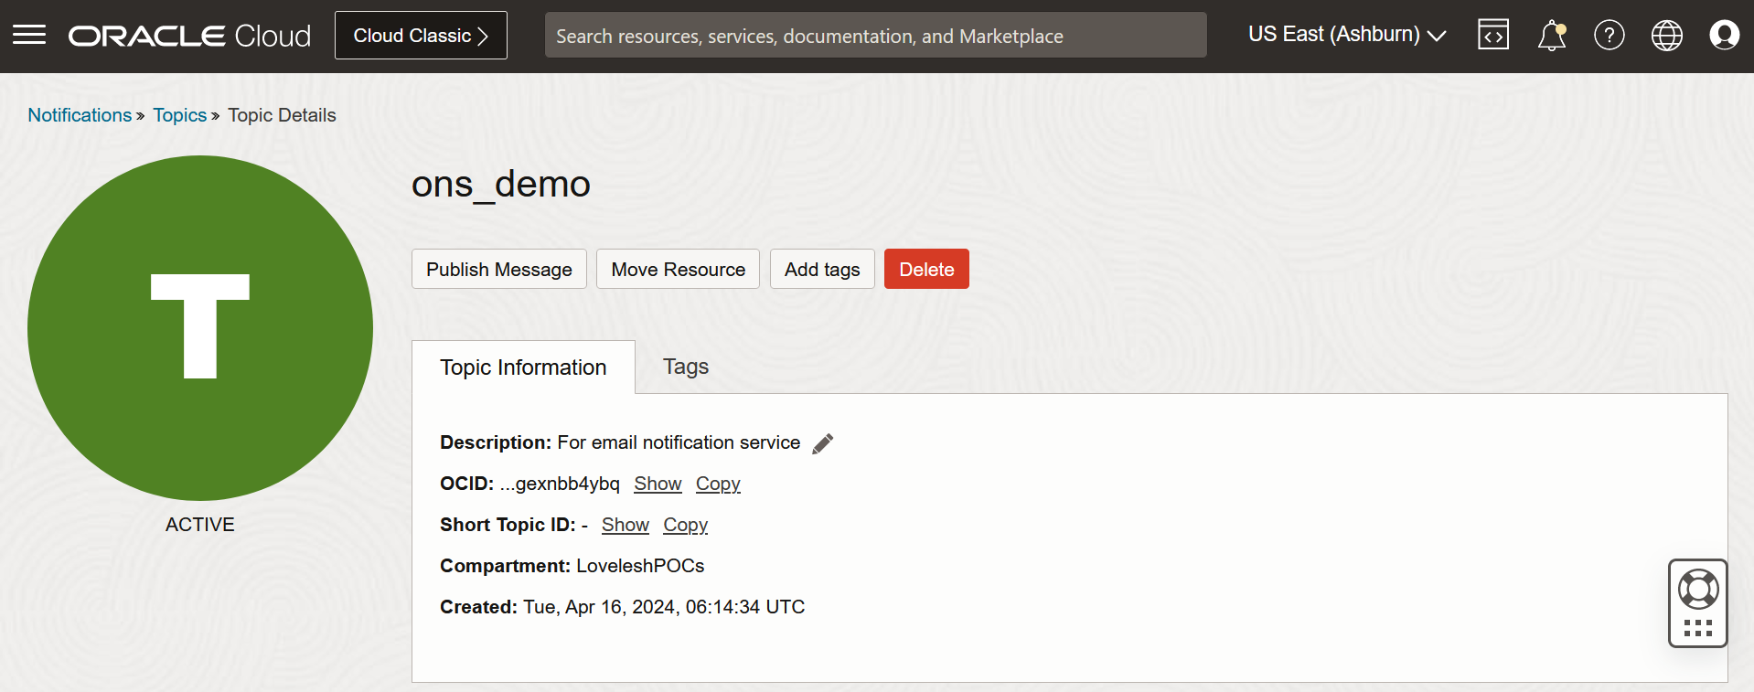Delete the ons_demo topic

(926, 269)
